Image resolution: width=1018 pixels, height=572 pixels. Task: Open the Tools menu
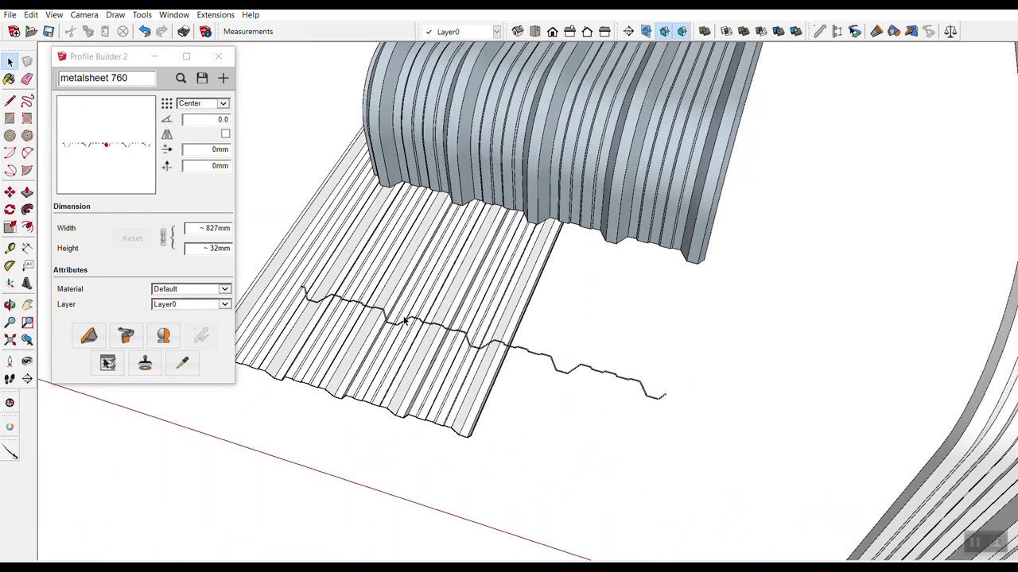point(142,14)
